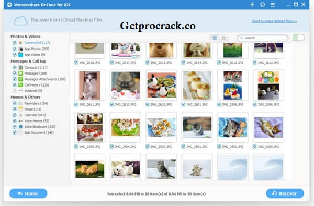Click the Call History phone icon
Screen dimensions: 314x206
[20, 85]
